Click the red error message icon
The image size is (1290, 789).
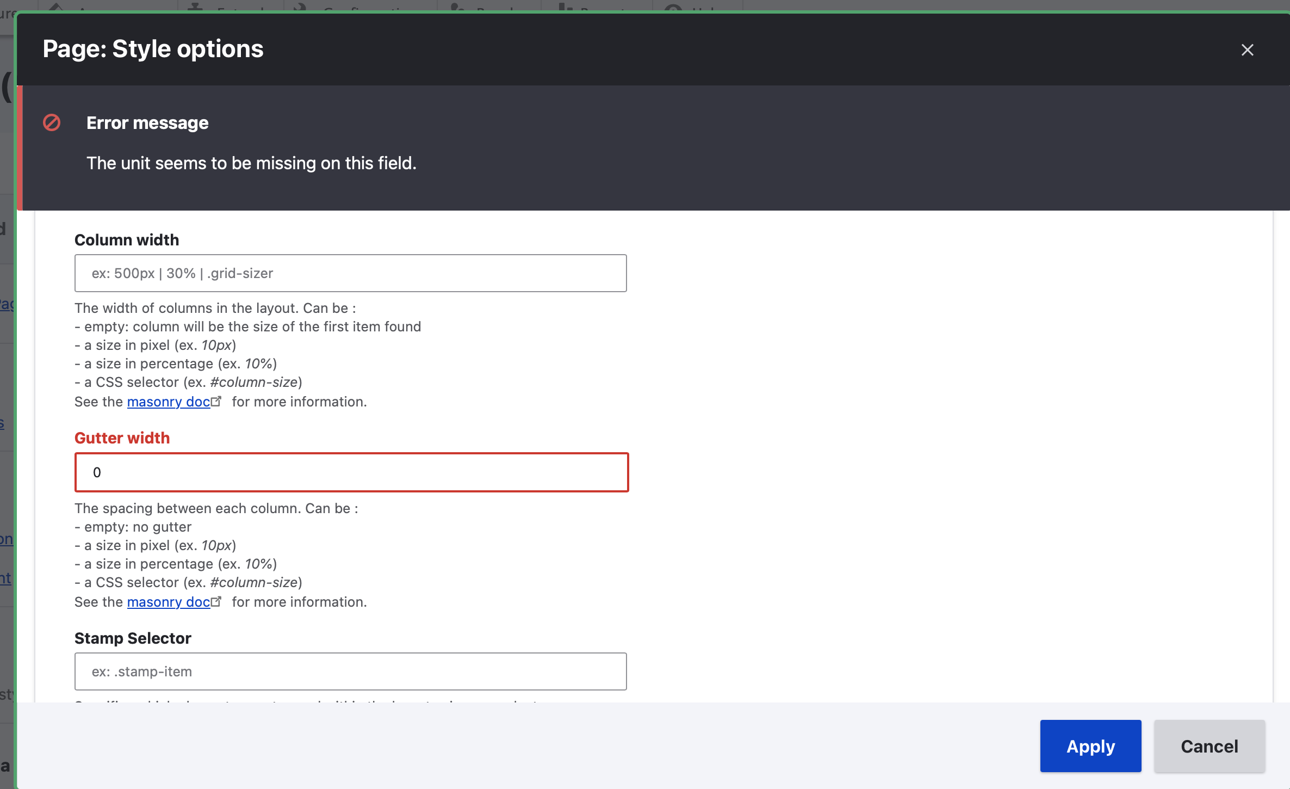(x=52, y=122)
